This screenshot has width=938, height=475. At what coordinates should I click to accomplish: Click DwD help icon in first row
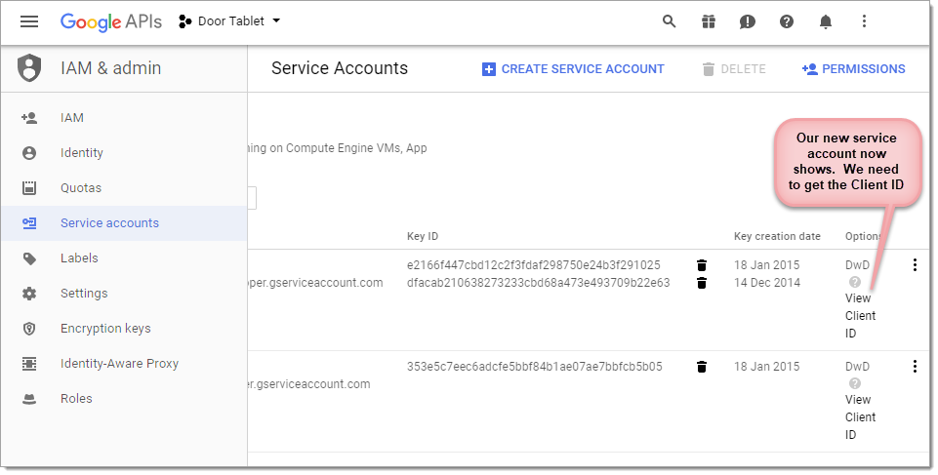[x=855, y=282]
